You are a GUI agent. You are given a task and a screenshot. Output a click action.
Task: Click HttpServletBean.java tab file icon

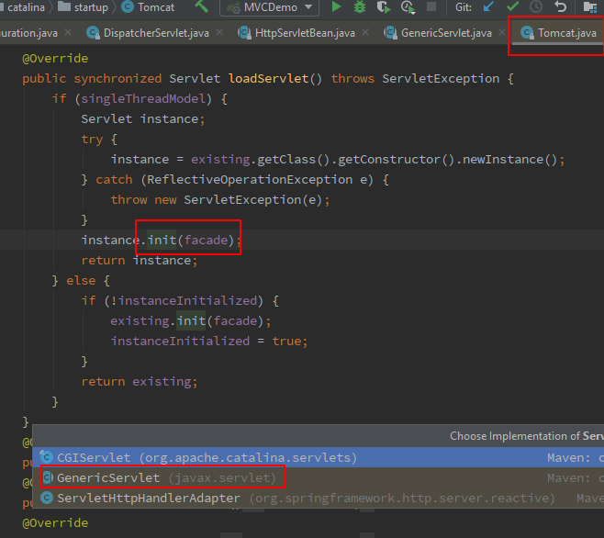244,33
